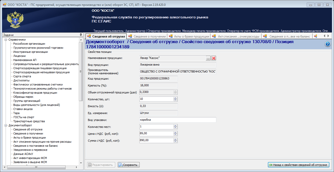Switch to the Сведения об отгрузке tab
334x172 pixels.
tap(106, 36)
